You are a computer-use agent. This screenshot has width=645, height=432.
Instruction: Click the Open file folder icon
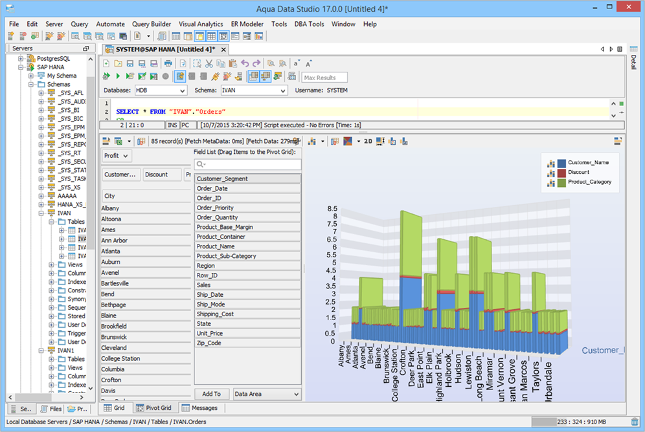(118, 63)
